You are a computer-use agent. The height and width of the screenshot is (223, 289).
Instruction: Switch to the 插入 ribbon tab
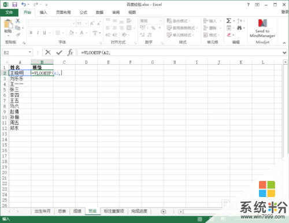point(43,13)
